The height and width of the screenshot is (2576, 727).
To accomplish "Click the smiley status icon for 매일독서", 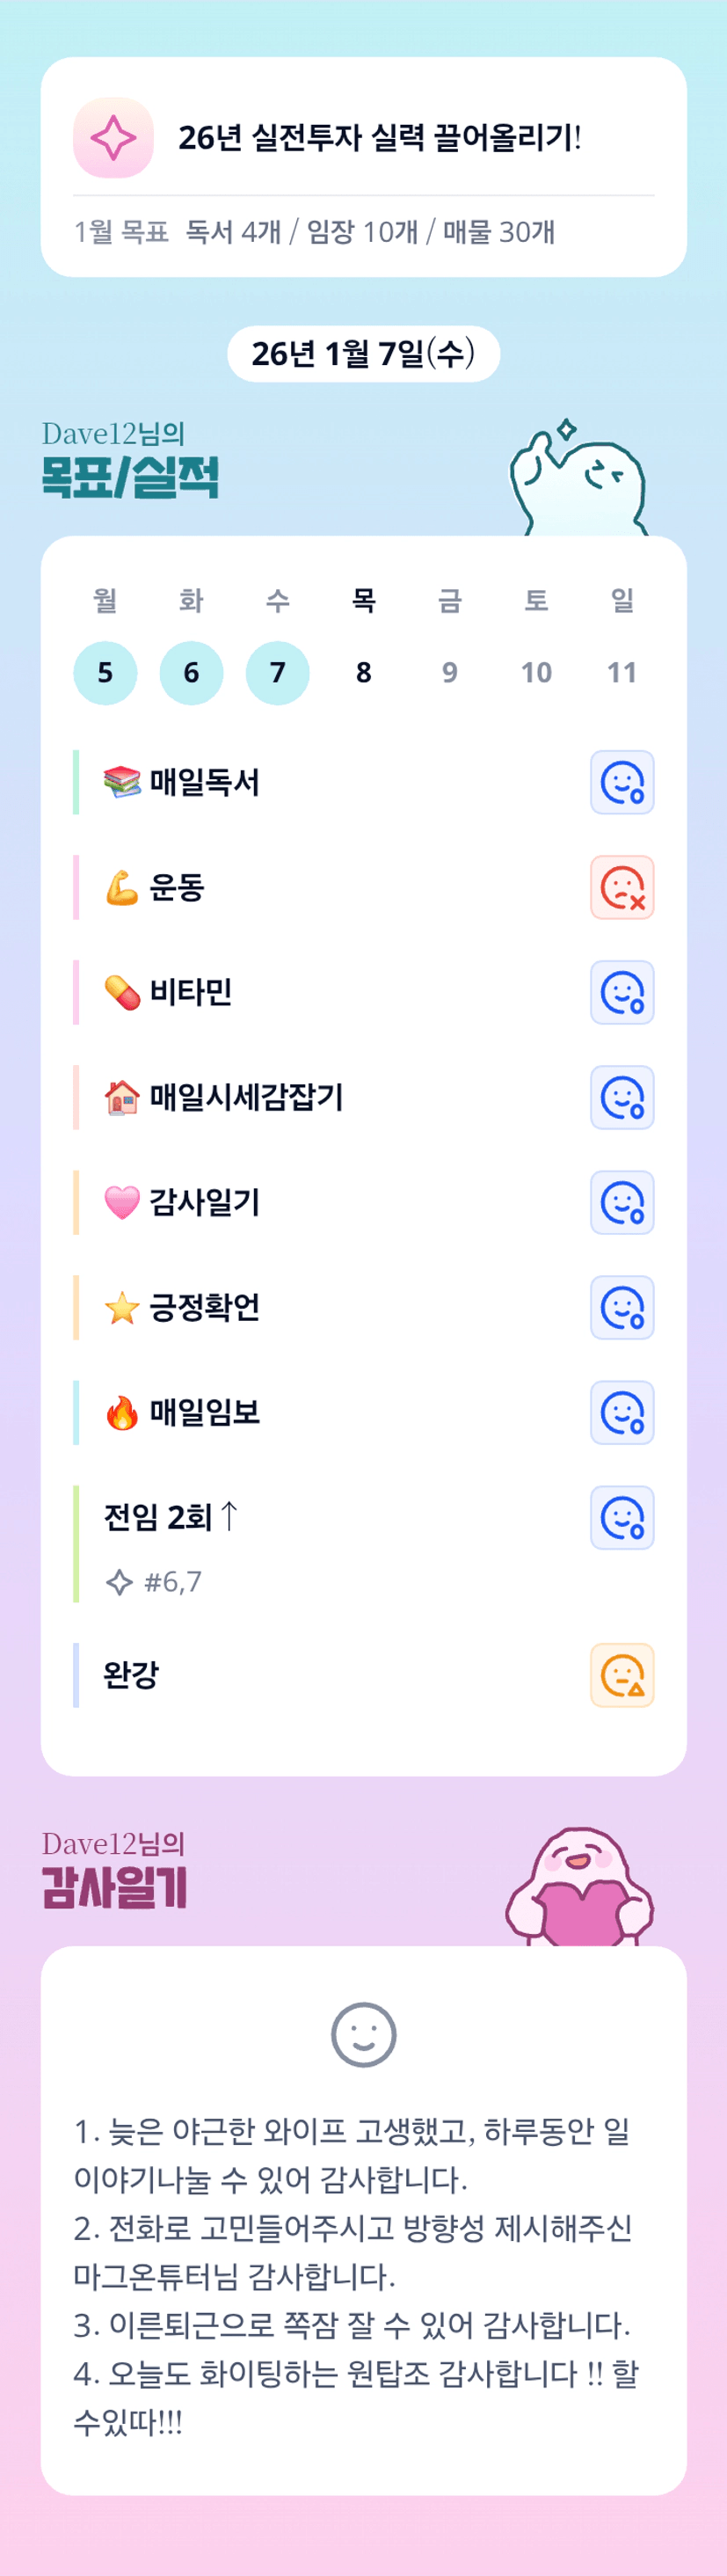I will point(622,782).
